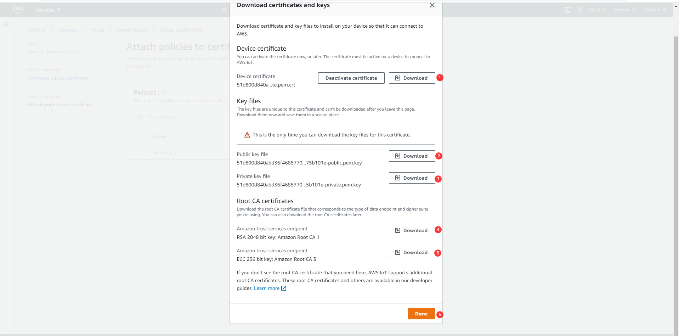Open the strategy_1 policy link
The height and width of the screenshot is (336, 679).
[164, 152]
